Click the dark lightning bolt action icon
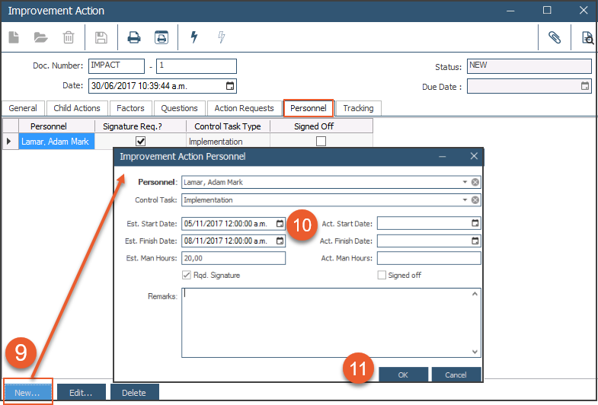 click(194, 37)
